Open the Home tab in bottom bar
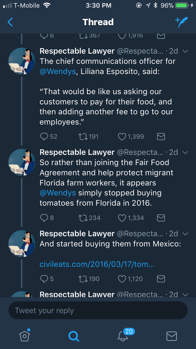Viewport: 196px width, 349px height. (25, 336)
